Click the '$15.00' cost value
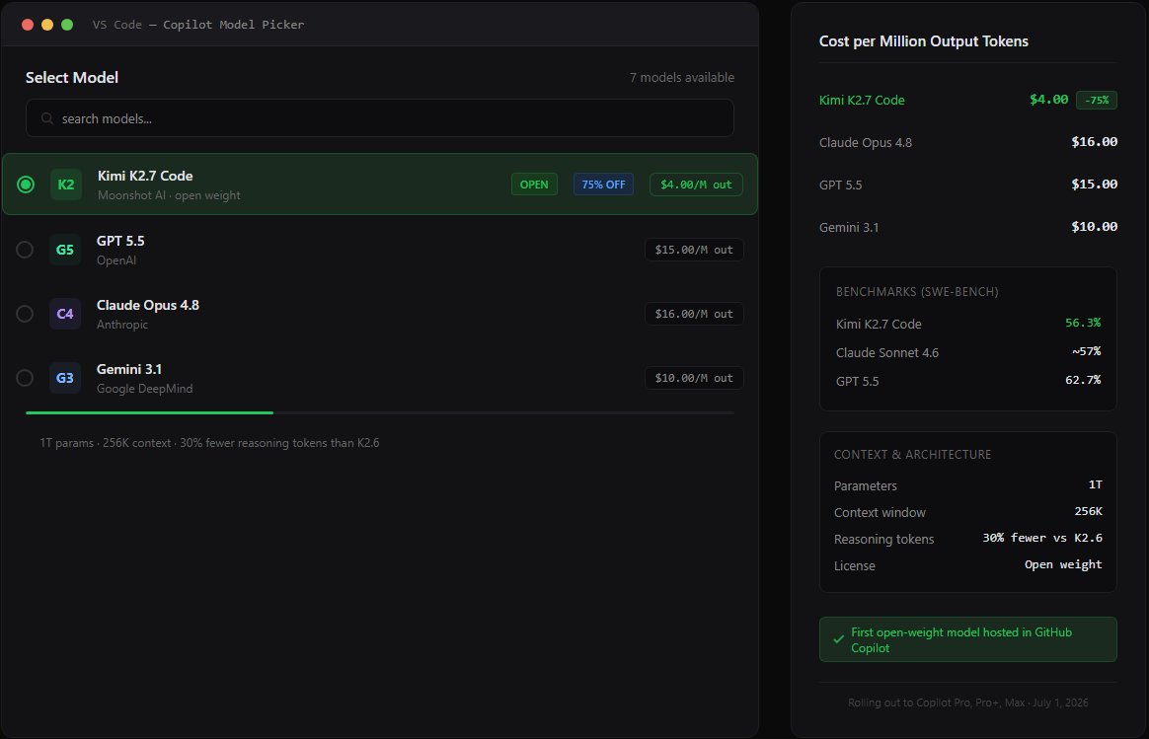This screenshot has height=739, width=1149. 1094,185
